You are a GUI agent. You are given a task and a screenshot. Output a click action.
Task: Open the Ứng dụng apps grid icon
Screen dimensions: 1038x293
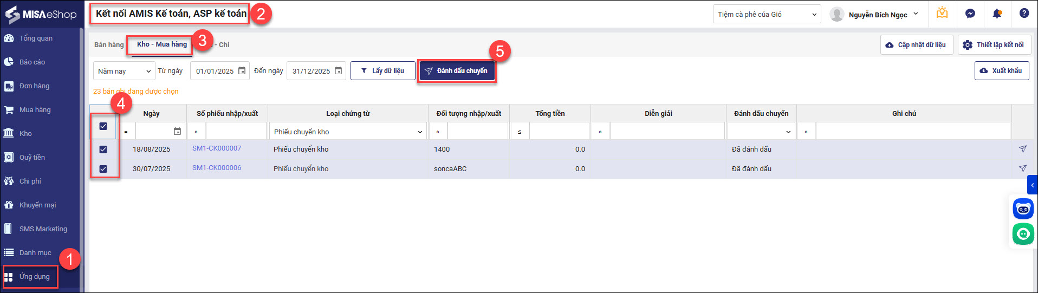click(9, 277)
